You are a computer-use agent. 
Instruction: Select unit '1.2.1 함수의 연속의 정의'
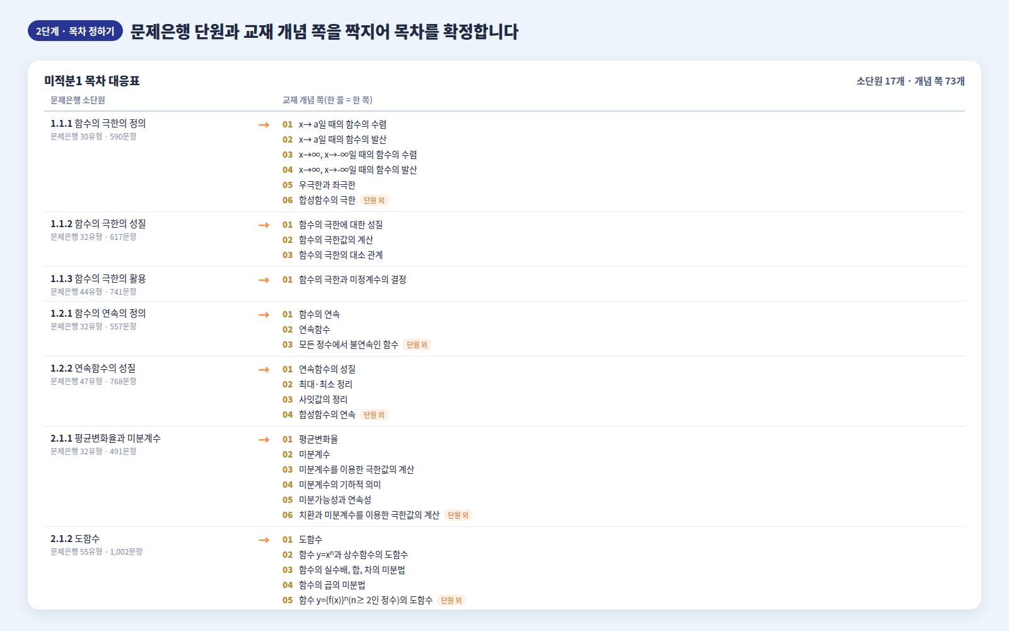click(x=98, y=314)
